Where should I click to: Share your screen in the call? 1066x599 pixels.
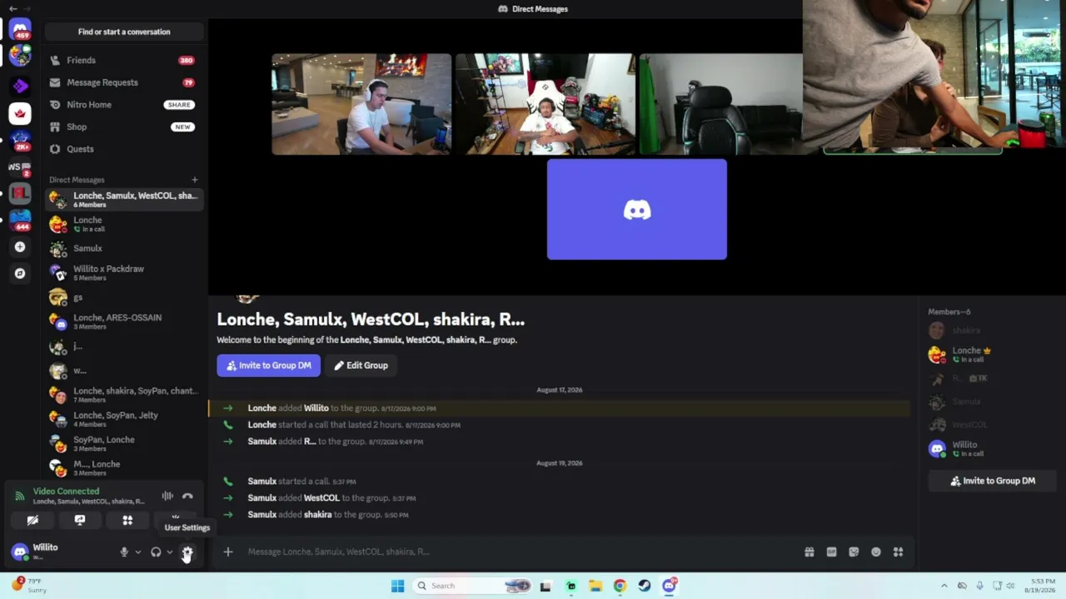coord(80,520)
